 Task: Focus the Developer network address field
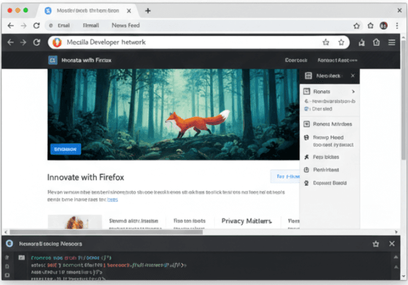(x=198, y=42)
